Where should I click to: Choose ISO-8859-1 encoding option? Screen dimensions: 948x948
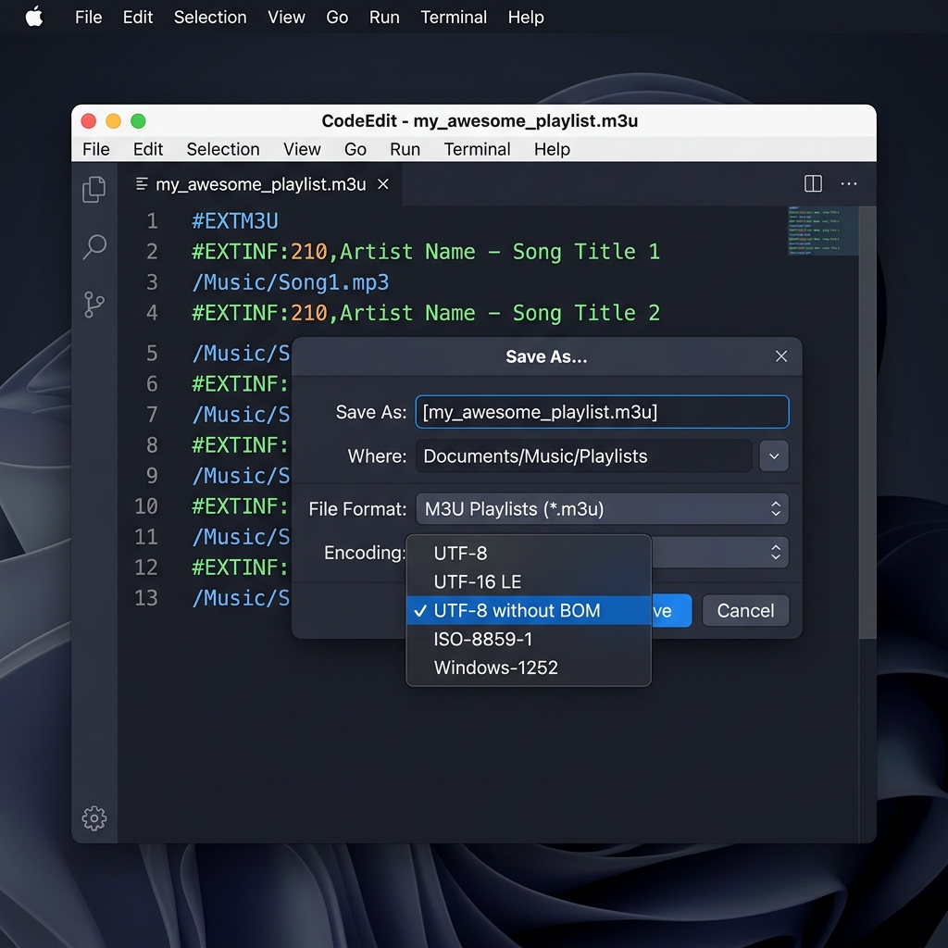click(529, 639)
